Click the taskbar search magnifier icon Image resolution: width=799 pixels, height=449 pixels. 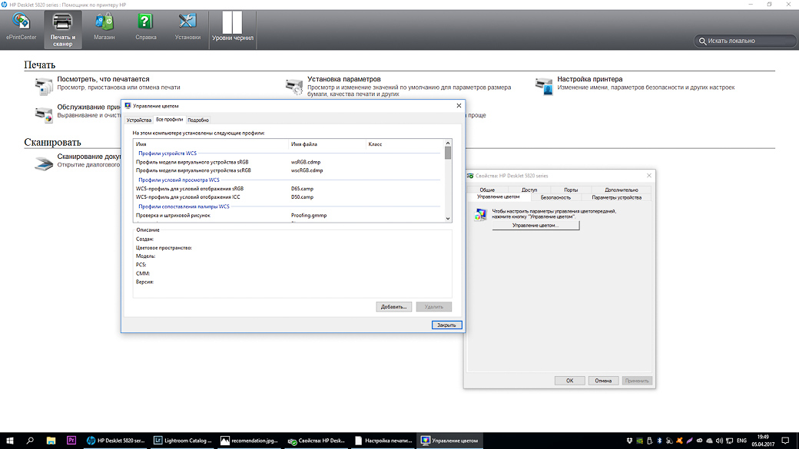tap(30, 441)
